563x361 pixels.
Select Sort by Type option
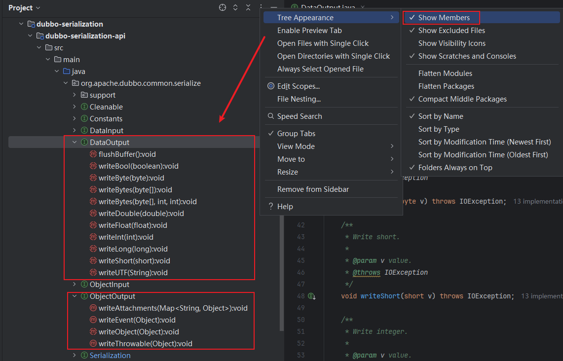[x=439, y=129]
